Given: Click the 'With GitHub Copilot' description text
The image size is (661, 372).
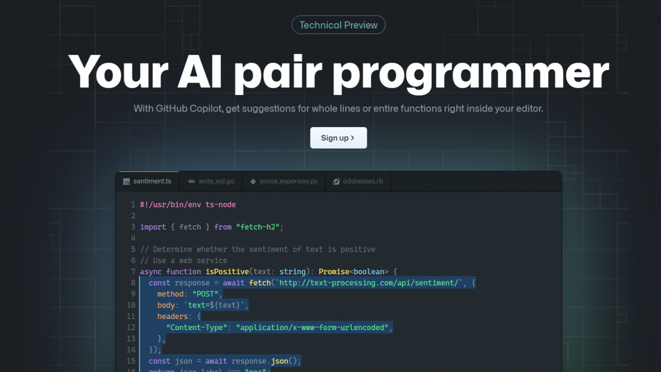Looking at the screenshot, I should click(338, 109).
